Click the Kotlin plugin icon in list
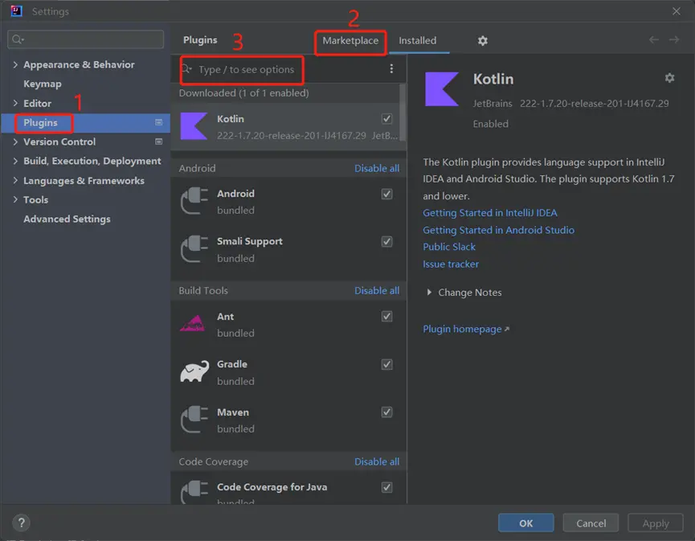This screenshot has width=695, height=541. pyautogui.click(x=194, y=126)
